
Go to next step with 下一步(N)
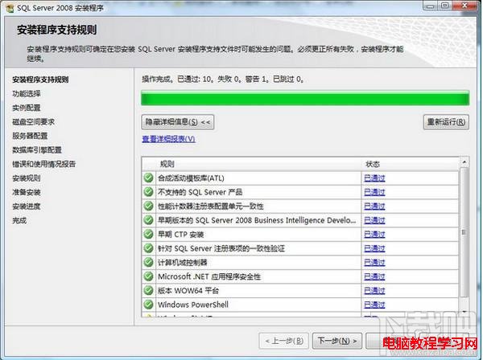coord(337,341)
